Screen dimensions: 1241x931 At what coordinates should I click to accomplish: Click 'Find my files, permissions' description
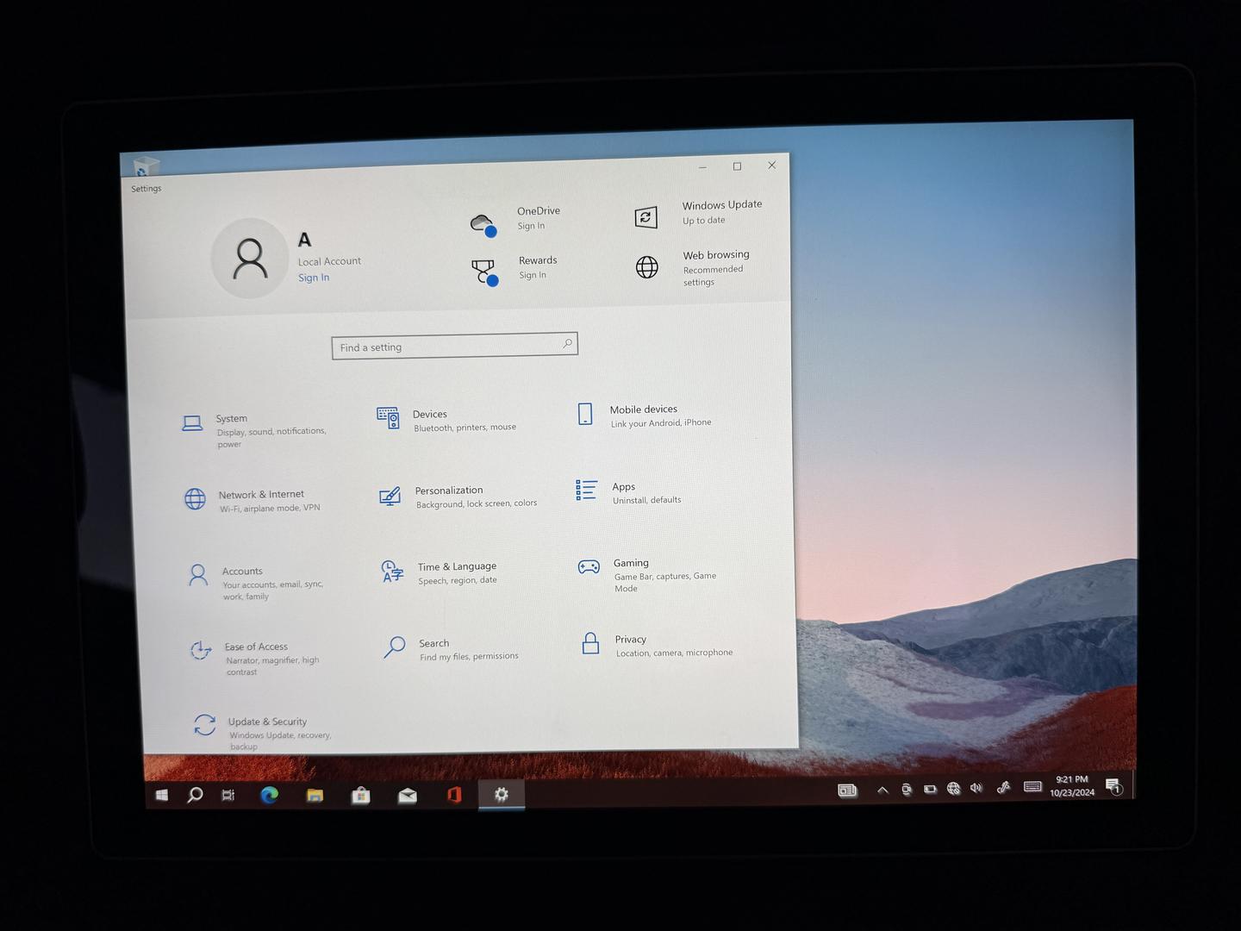469,657
